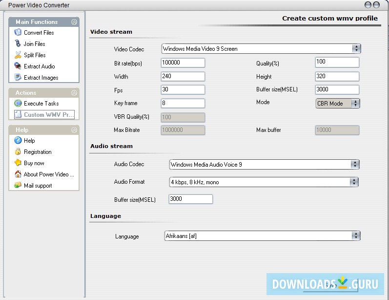Open the Language dropdown
This screenshot has width=389, height=300.
(x=356, y=236)
